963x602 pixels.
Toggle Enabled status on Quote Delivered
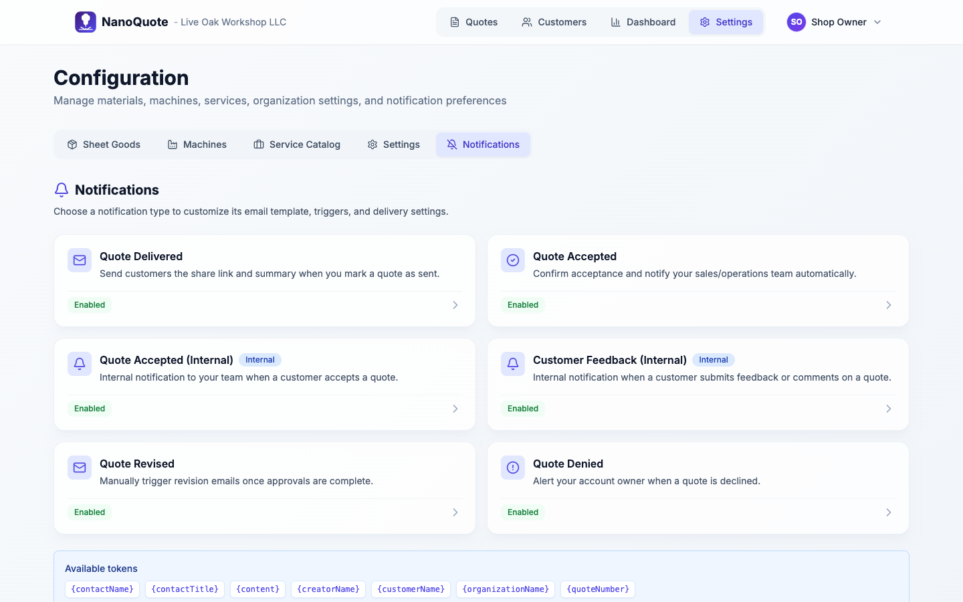pos(89,304)
